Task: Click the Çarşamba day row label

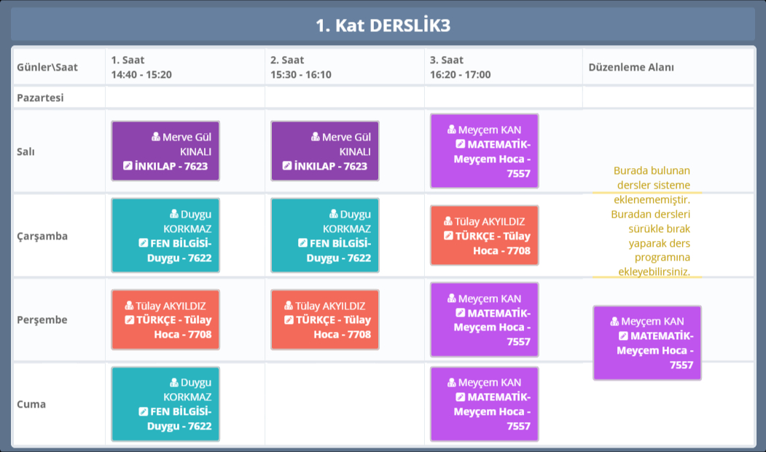Action: [42, 236]
